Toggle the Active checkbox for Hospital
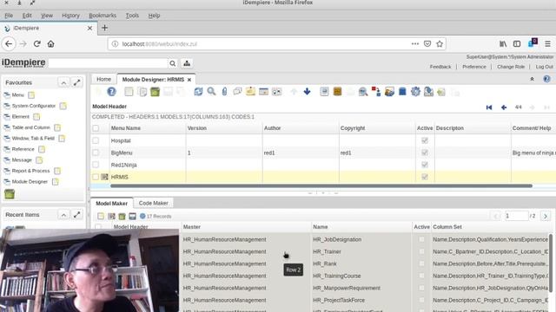The image size is (556, 312). click(425, 140)
